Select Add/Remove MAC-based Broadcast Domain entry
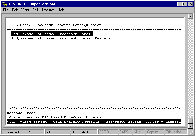 tap(52, 34)
